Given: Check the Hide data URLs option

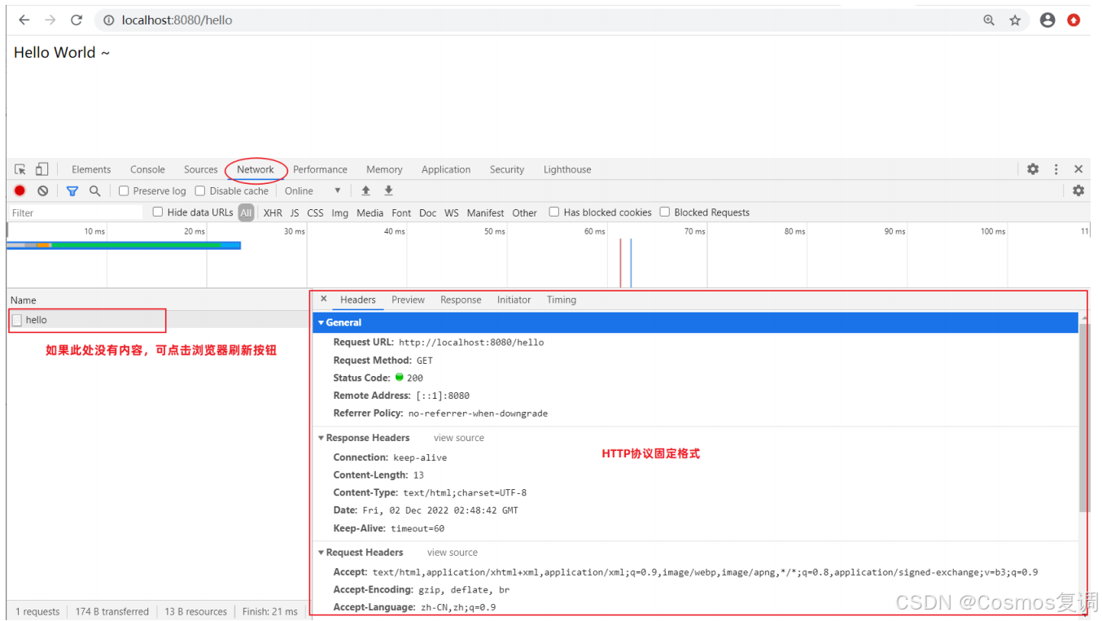Looking at the screenshot, I should [x=158, y=212].
